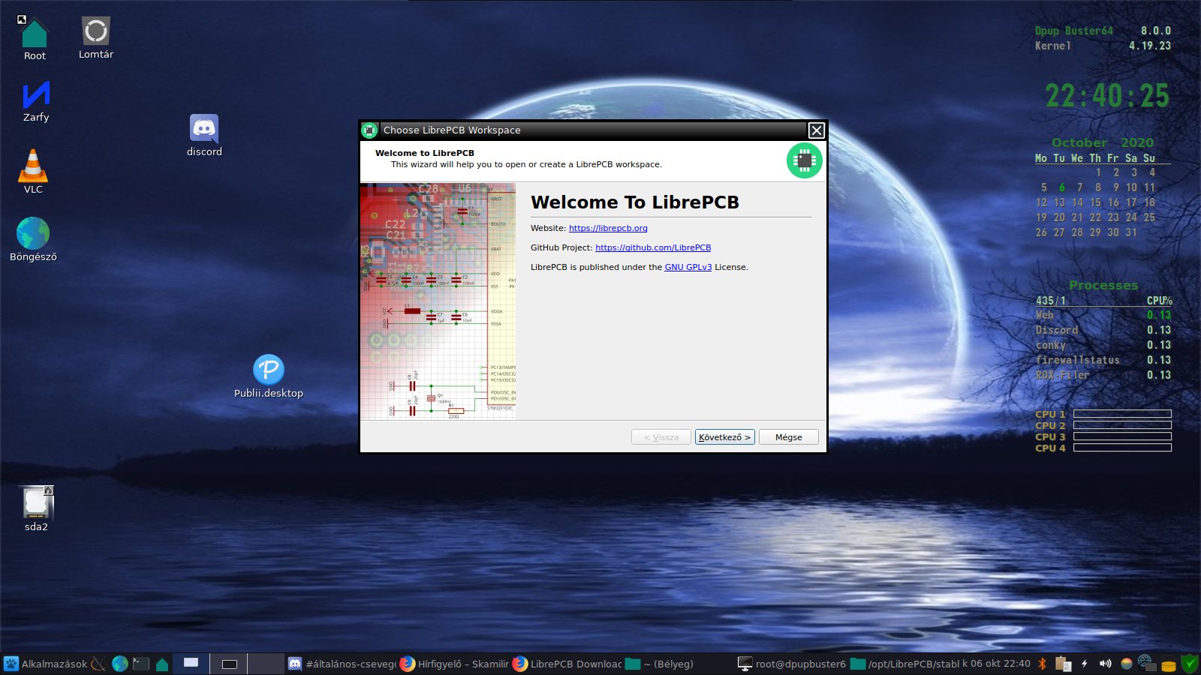This screenshot has height=675, width=1201.
Task: Cancel the wizard with the Mégse button
Action: point(789,437)
